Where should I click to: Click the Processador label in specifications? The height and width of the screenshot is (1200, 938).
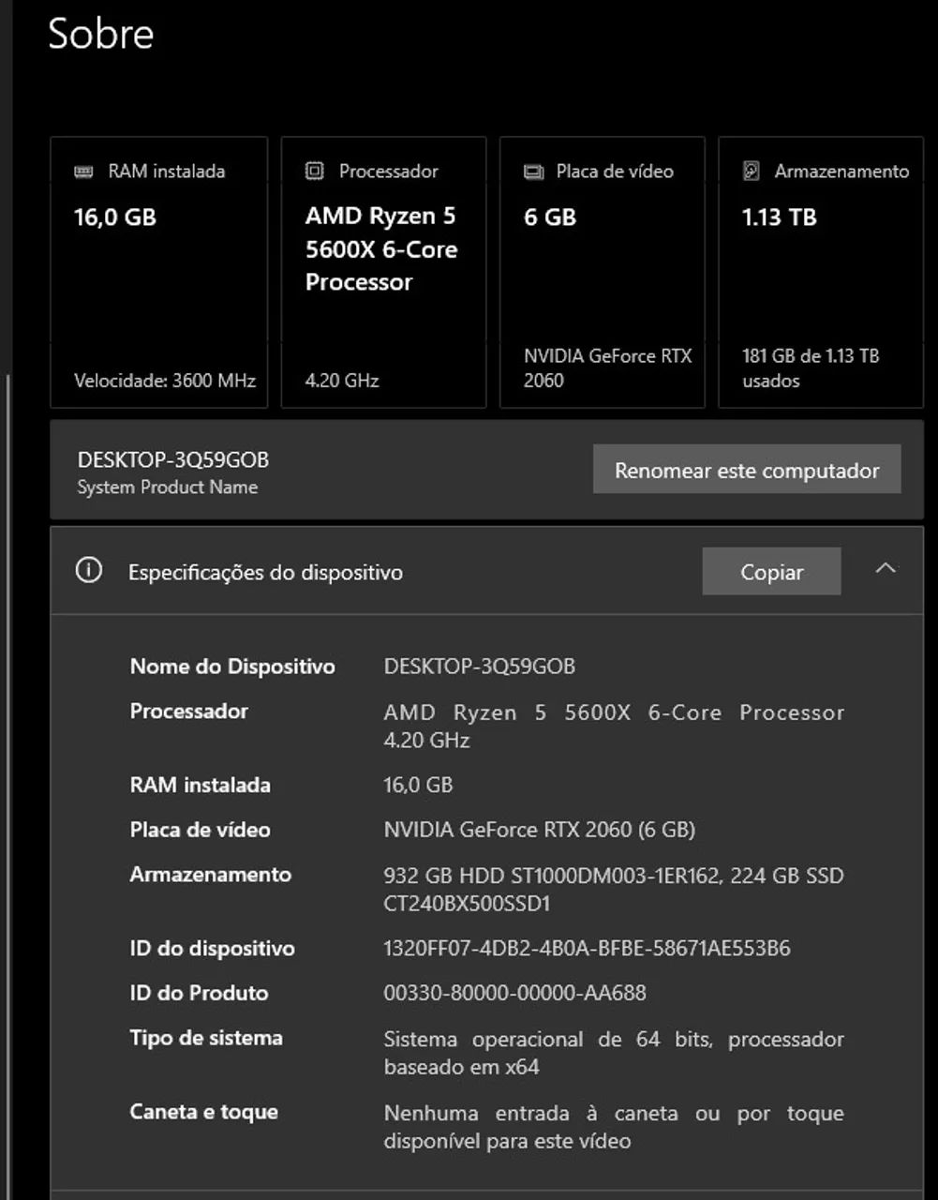click(189, 711)
